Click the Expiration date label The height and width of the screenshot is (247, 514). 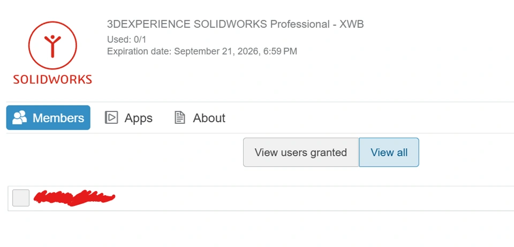tap(139, 52)
